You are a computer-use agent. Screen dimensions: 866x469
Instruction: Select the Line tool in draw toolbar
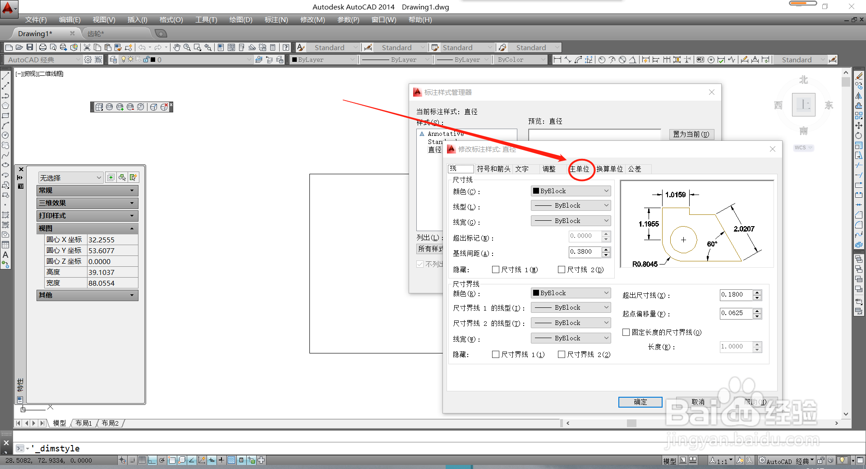coord(5,76)
